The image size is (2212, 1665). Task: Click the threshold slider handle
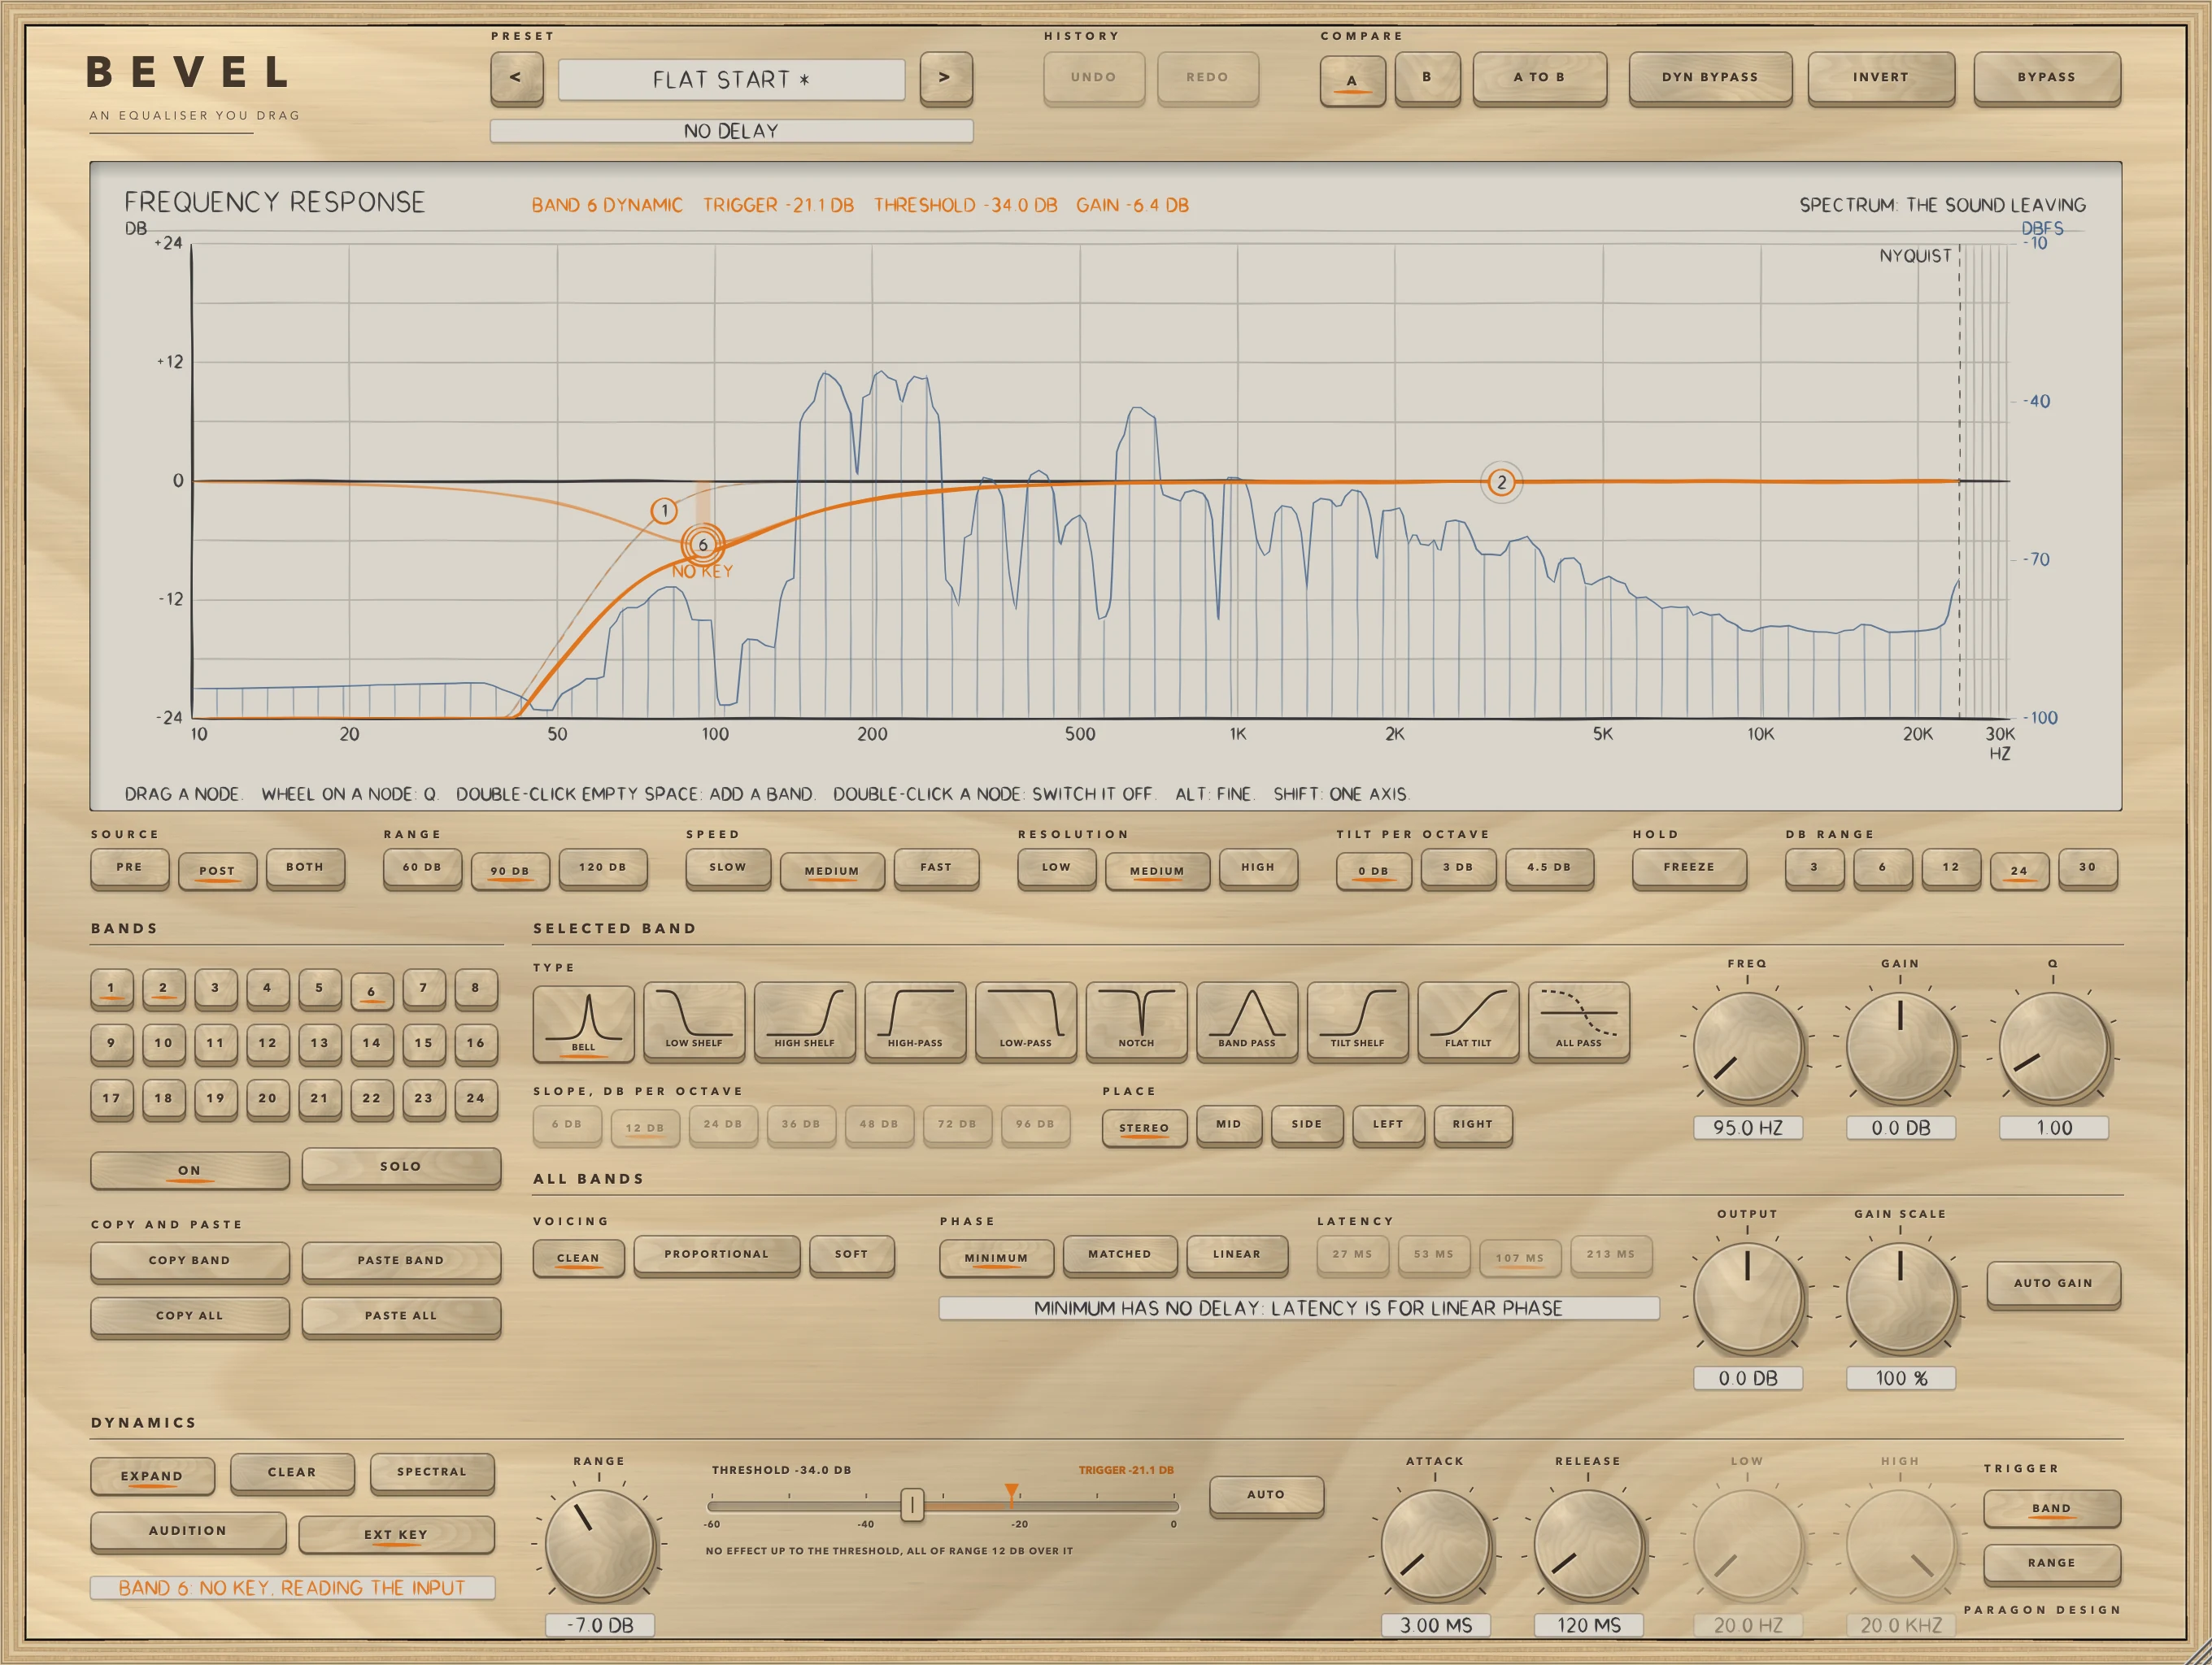pos(912,1504)
